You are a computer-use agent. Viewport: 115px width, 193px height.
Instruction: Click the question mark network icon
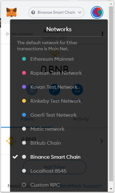tap(33, 12)
